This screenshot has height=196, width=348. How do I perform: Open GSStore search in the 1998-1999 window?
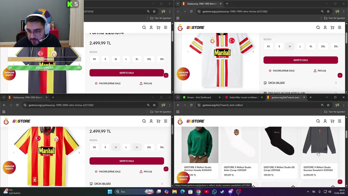(318, 27)
